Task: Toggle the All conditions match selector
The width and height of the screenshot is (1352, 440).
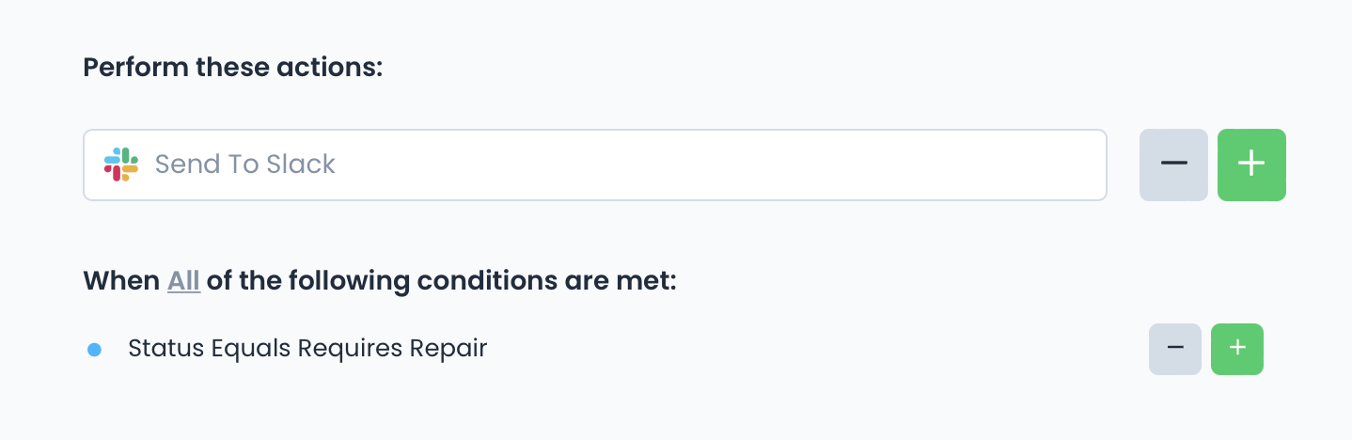Action: point(183,281)
